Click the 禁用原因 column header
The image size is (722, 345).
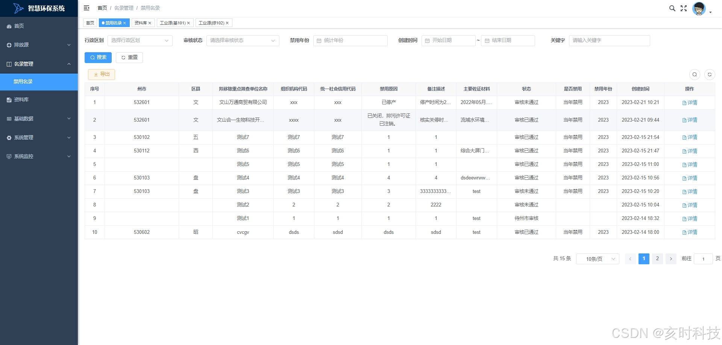(x=388, y=89)
